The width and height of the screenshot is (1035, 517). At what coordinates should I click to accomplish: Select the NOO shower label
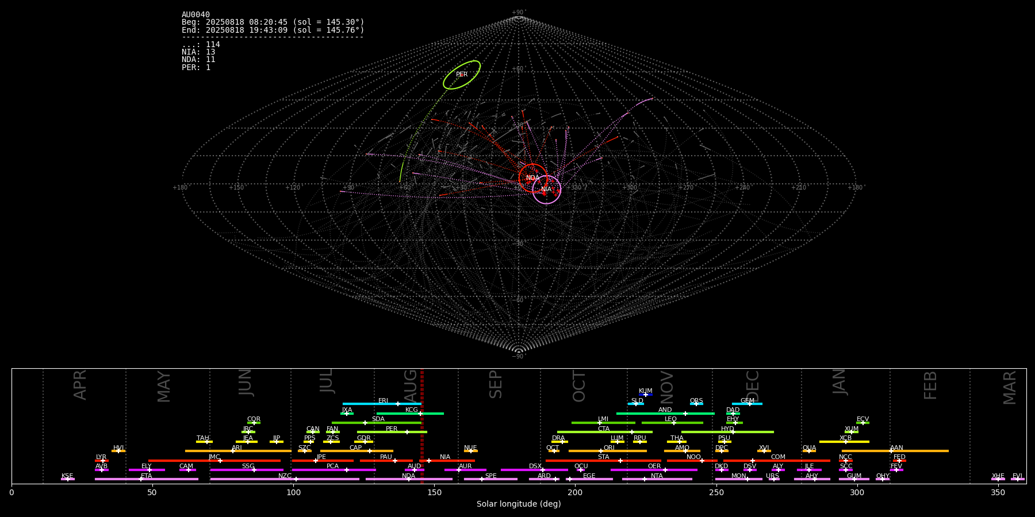694,457
